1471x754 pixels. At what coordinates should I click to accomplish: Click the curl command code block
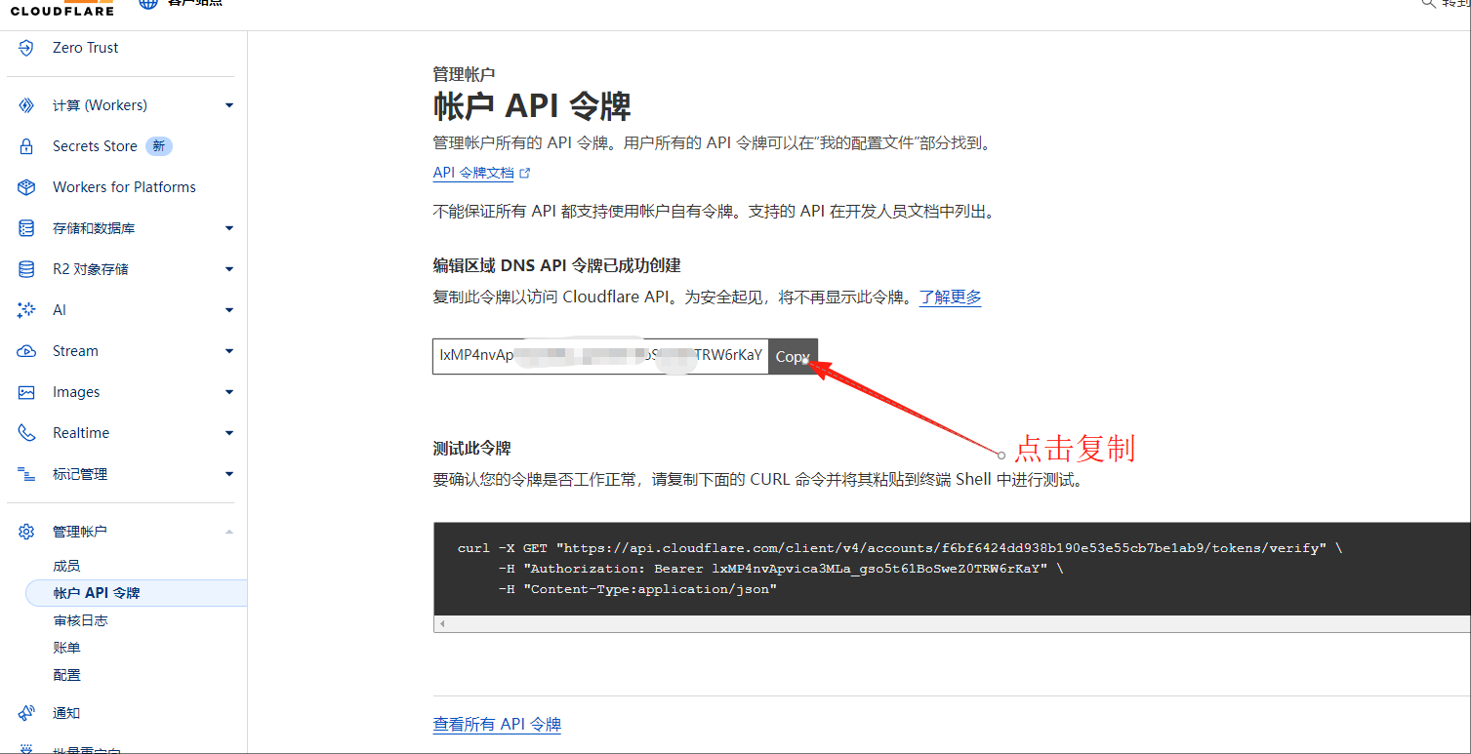pos(952,569)
